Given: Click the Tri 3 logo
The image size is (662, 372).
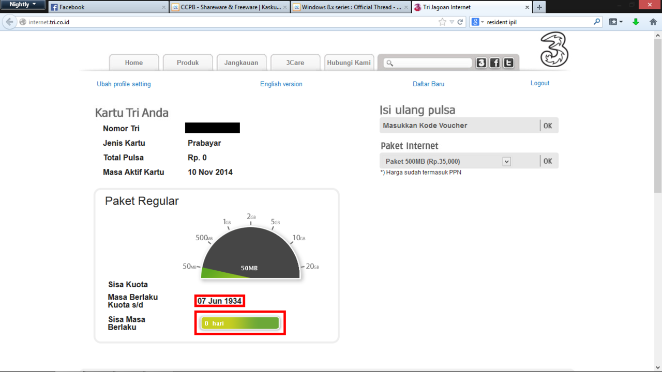Looking at the screenshot, I should coord(554,50).
